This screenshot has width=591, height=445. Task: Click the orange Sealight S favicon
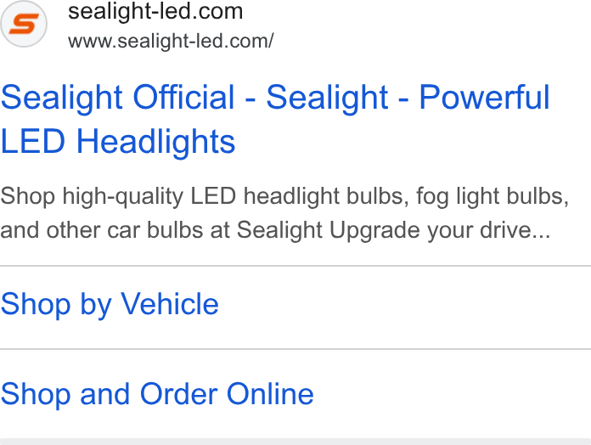tap(24, 24)
